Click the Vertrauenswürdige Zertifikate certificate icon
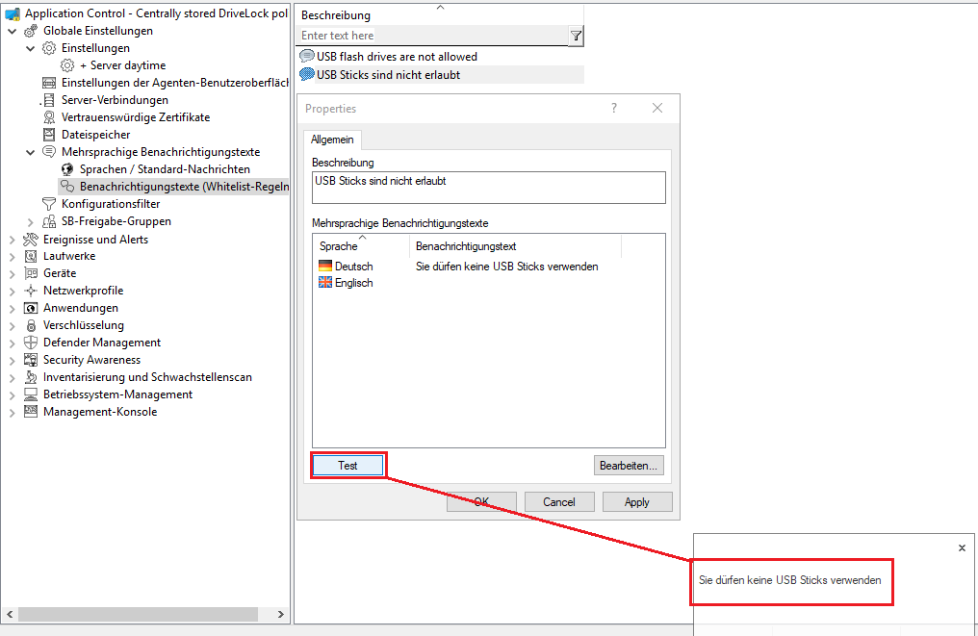Viewport: 978px width, 636px height. coord(49,117)
